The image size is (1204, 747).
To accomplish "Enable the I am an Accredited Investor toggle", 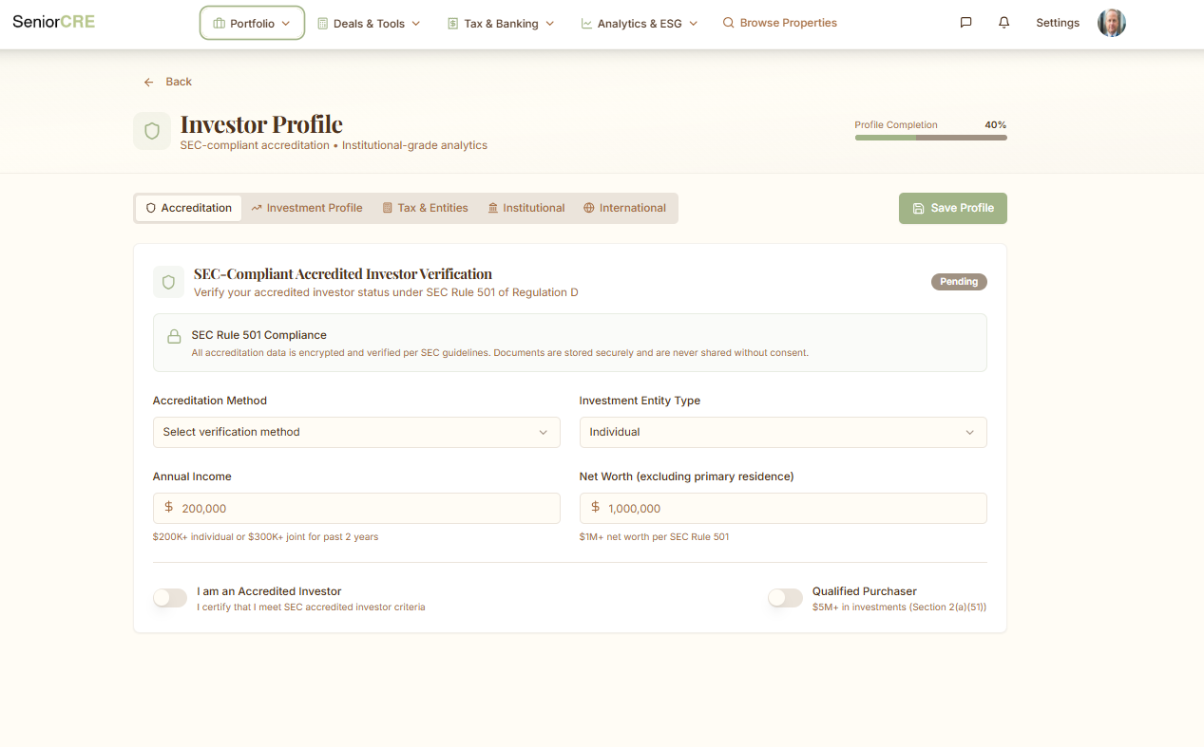I will [x=170, y=598].
